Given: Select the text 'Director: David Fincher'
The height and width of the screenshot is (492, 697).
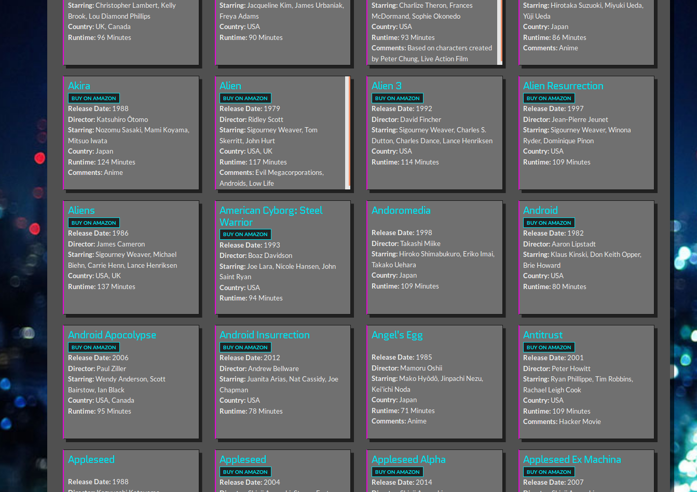Looking at the screenshot, I should [x=406, y=119].
